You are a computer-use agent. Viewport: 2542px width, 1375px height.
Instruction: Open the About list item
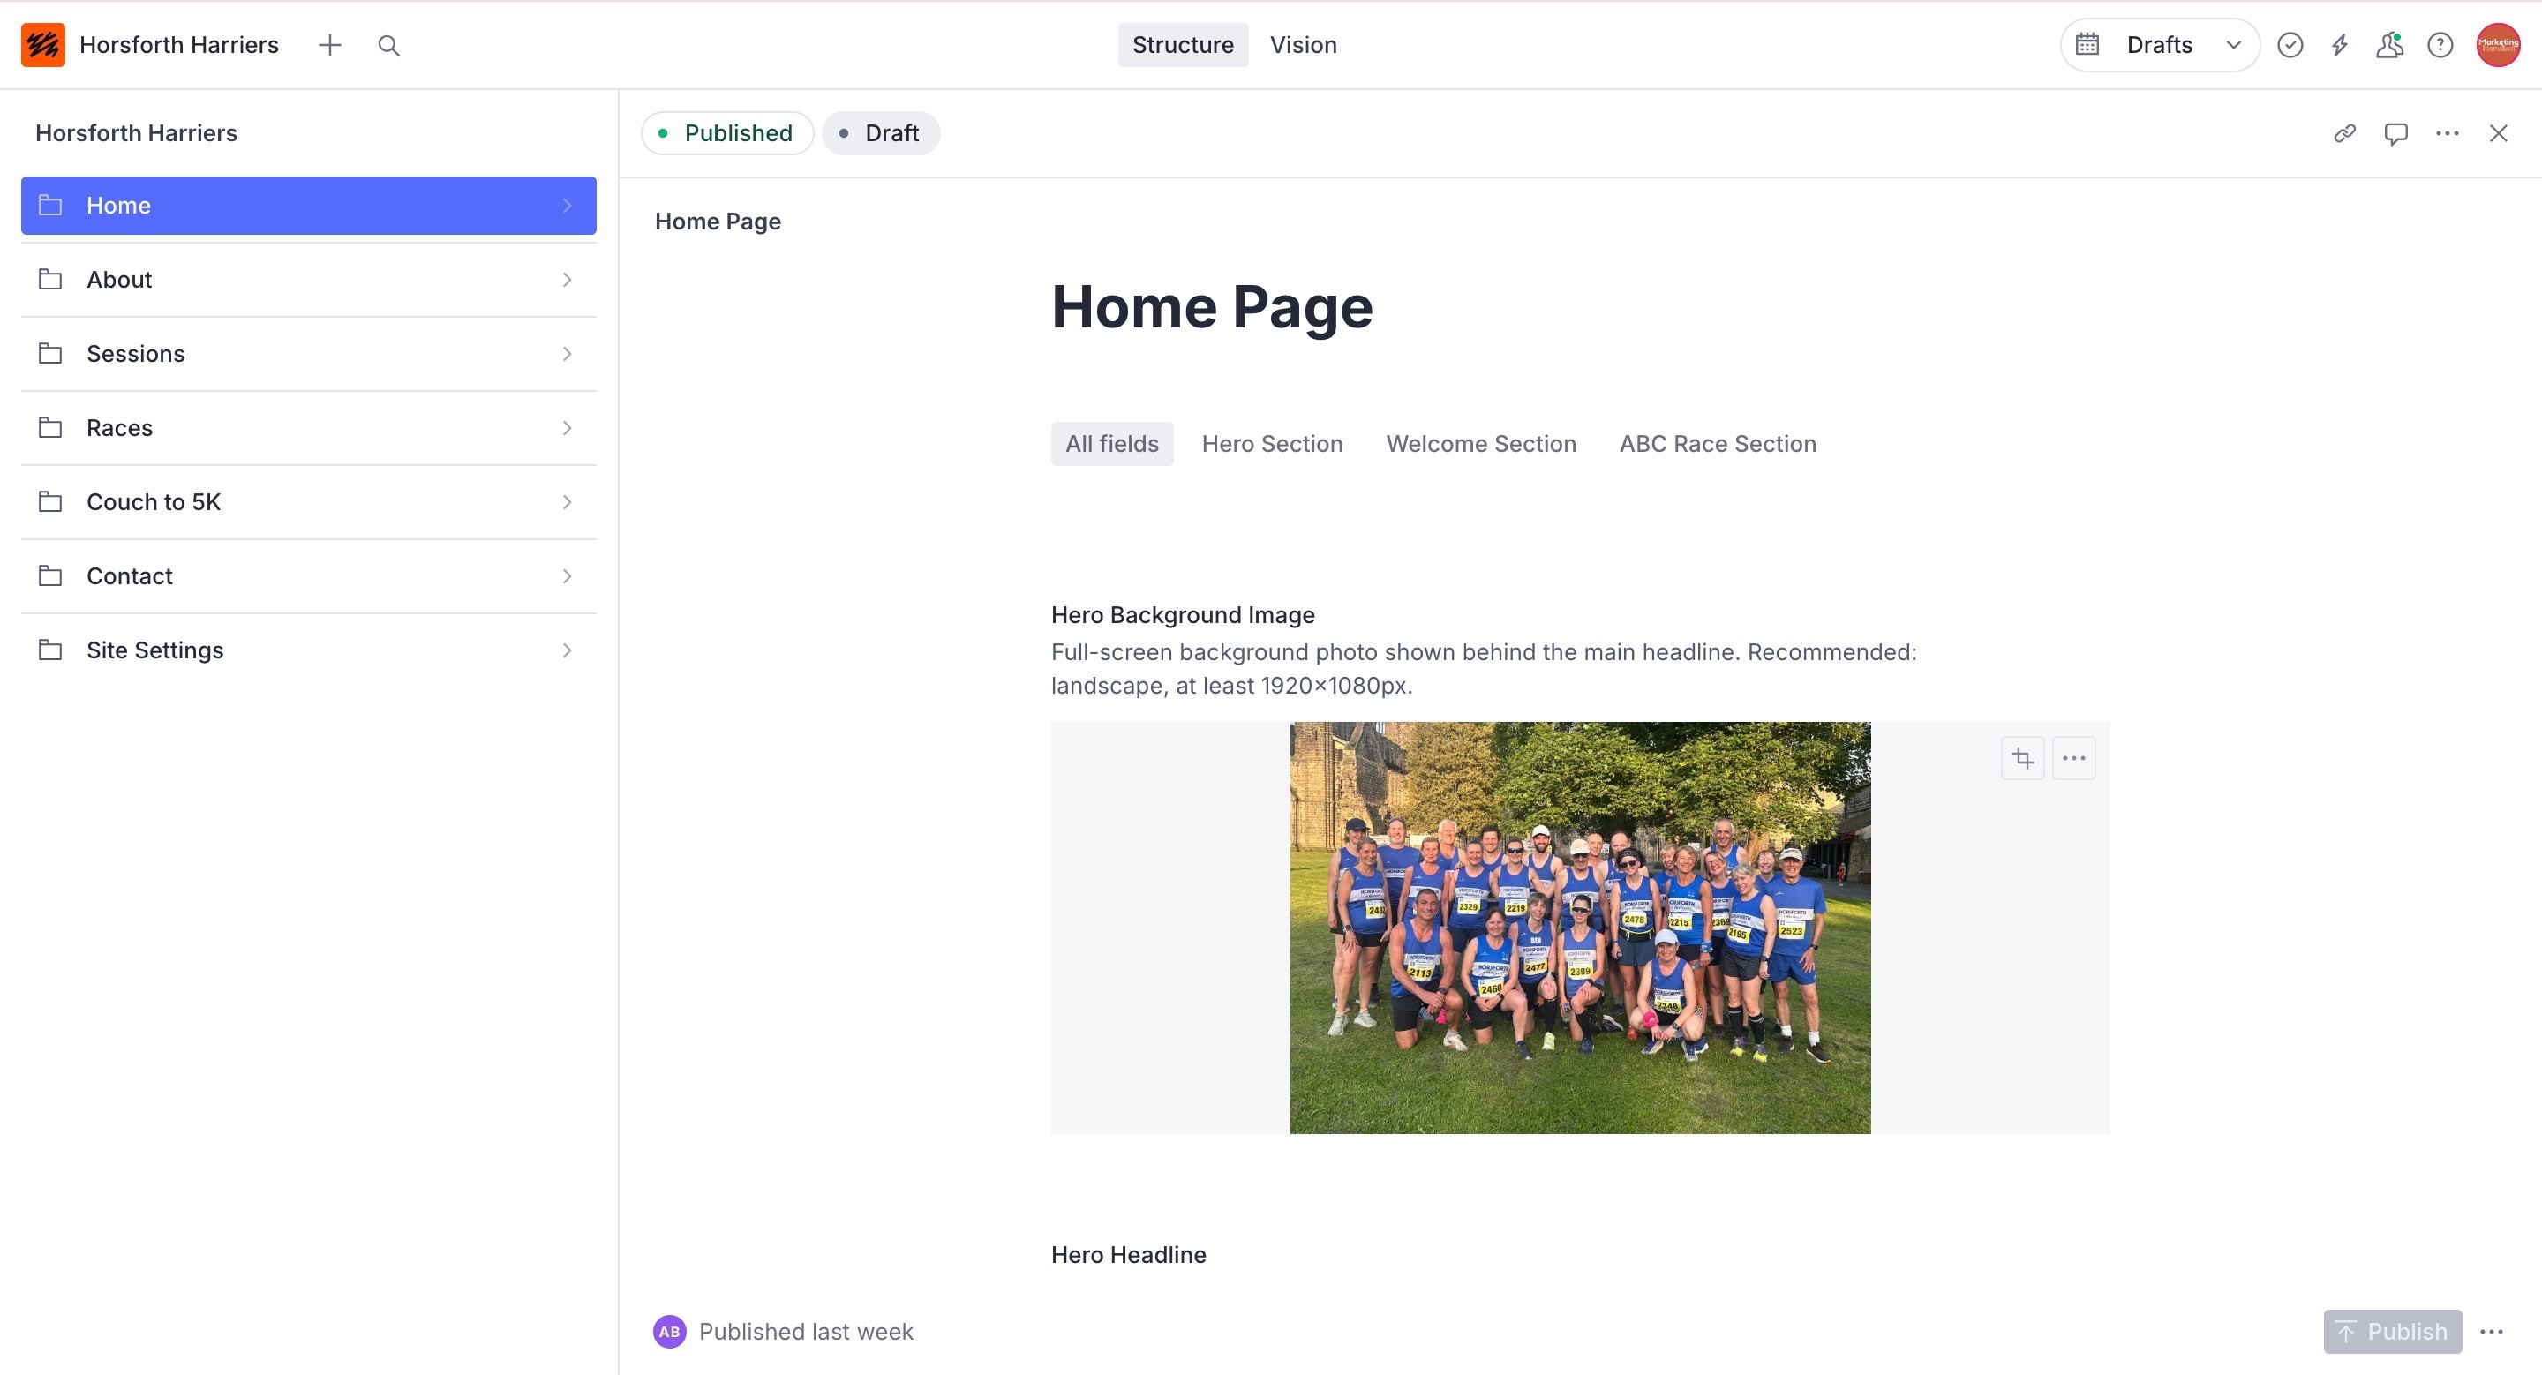pyautogui.click(x=309, y=279)
